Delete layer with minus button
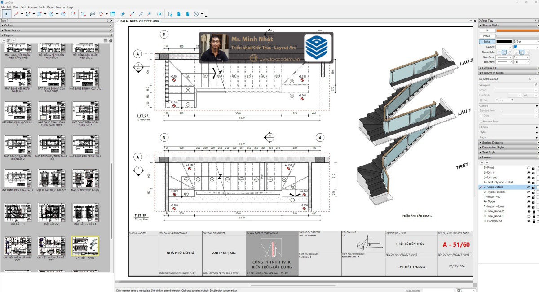The width and height of the screenshot is (539, 292). 487,162
